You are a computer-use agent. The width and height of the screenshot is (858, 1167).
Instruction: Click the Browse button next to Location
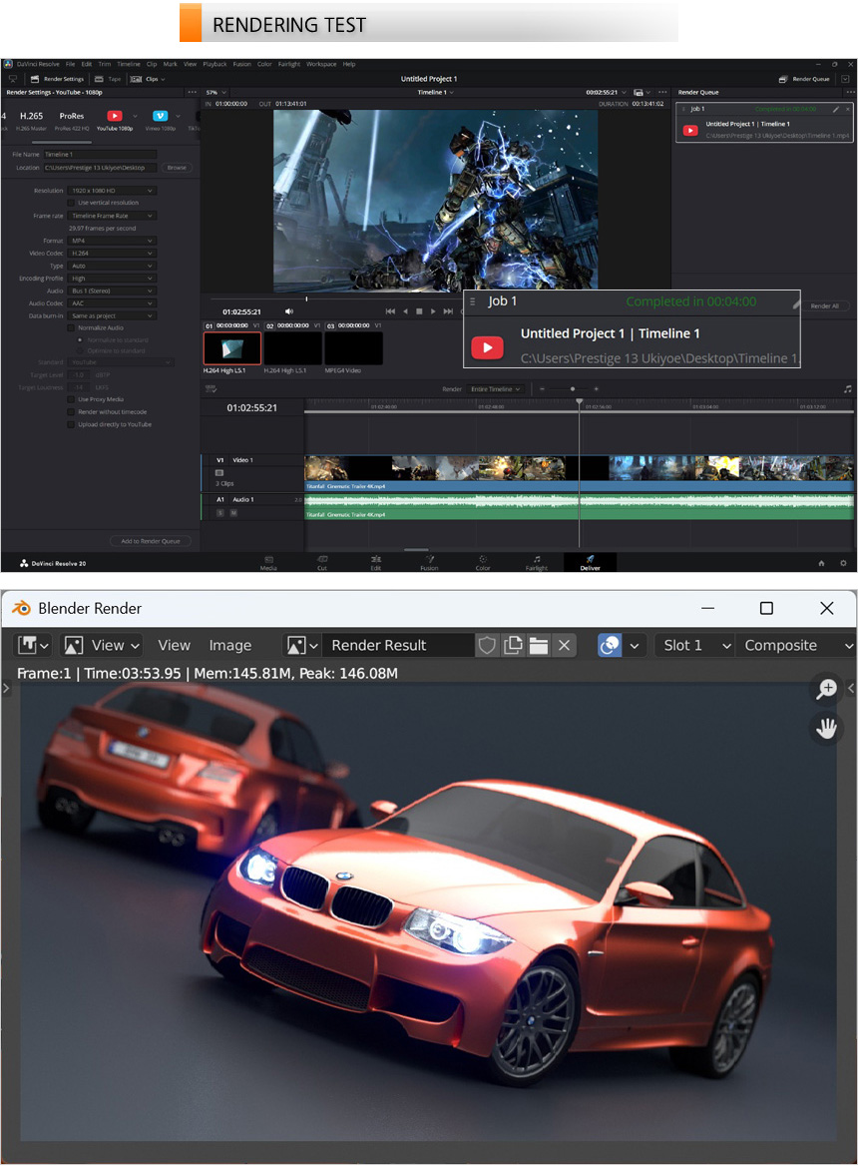(177, 168)
